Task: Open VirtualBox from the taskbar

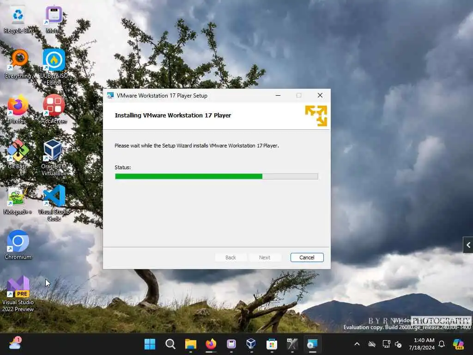Action: pos(251,344)
